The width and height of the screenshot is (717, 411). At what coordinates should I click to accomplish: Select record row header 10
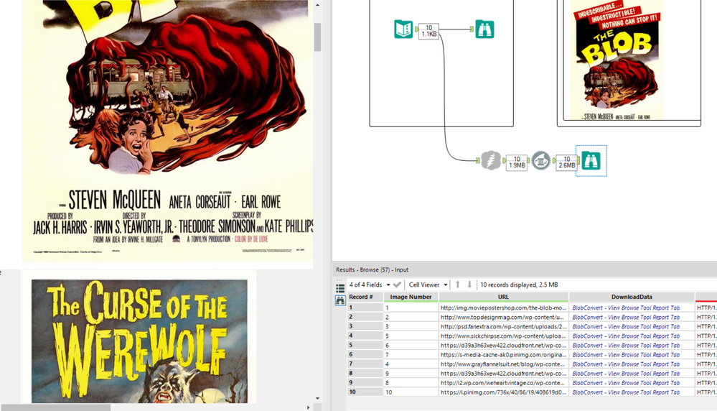point(365,392)
